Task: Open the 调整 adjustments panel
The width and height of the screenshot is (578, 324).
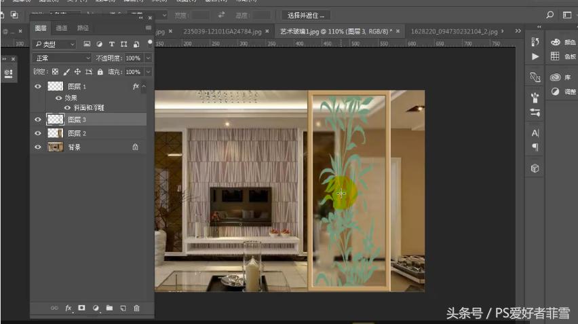Action: pos(562,92)
